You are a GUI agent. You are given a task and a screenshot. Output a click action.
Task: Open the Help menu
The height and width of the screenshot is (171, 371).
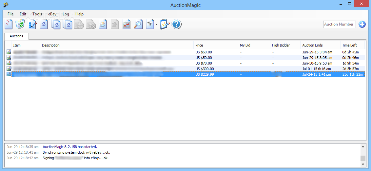click(x=80, y=14)
